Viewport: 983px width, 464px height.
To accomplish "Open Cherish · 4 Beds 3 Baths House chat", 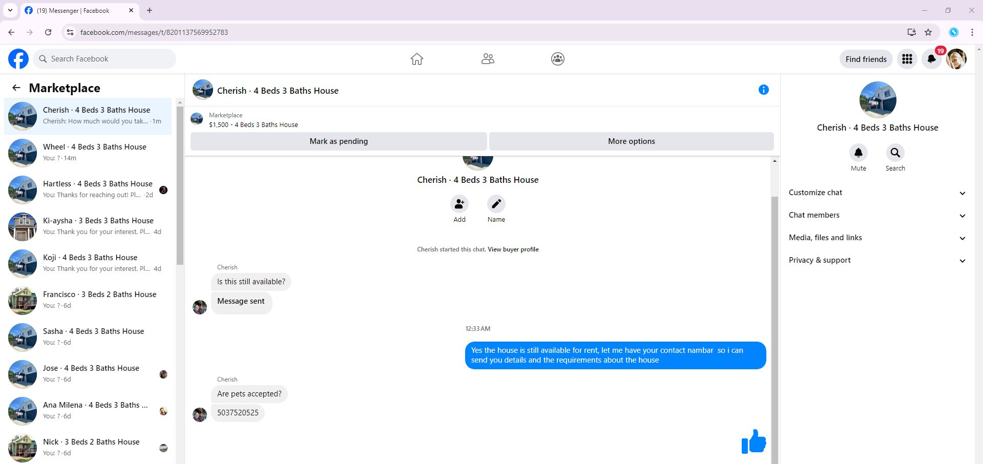I will 88,116.
